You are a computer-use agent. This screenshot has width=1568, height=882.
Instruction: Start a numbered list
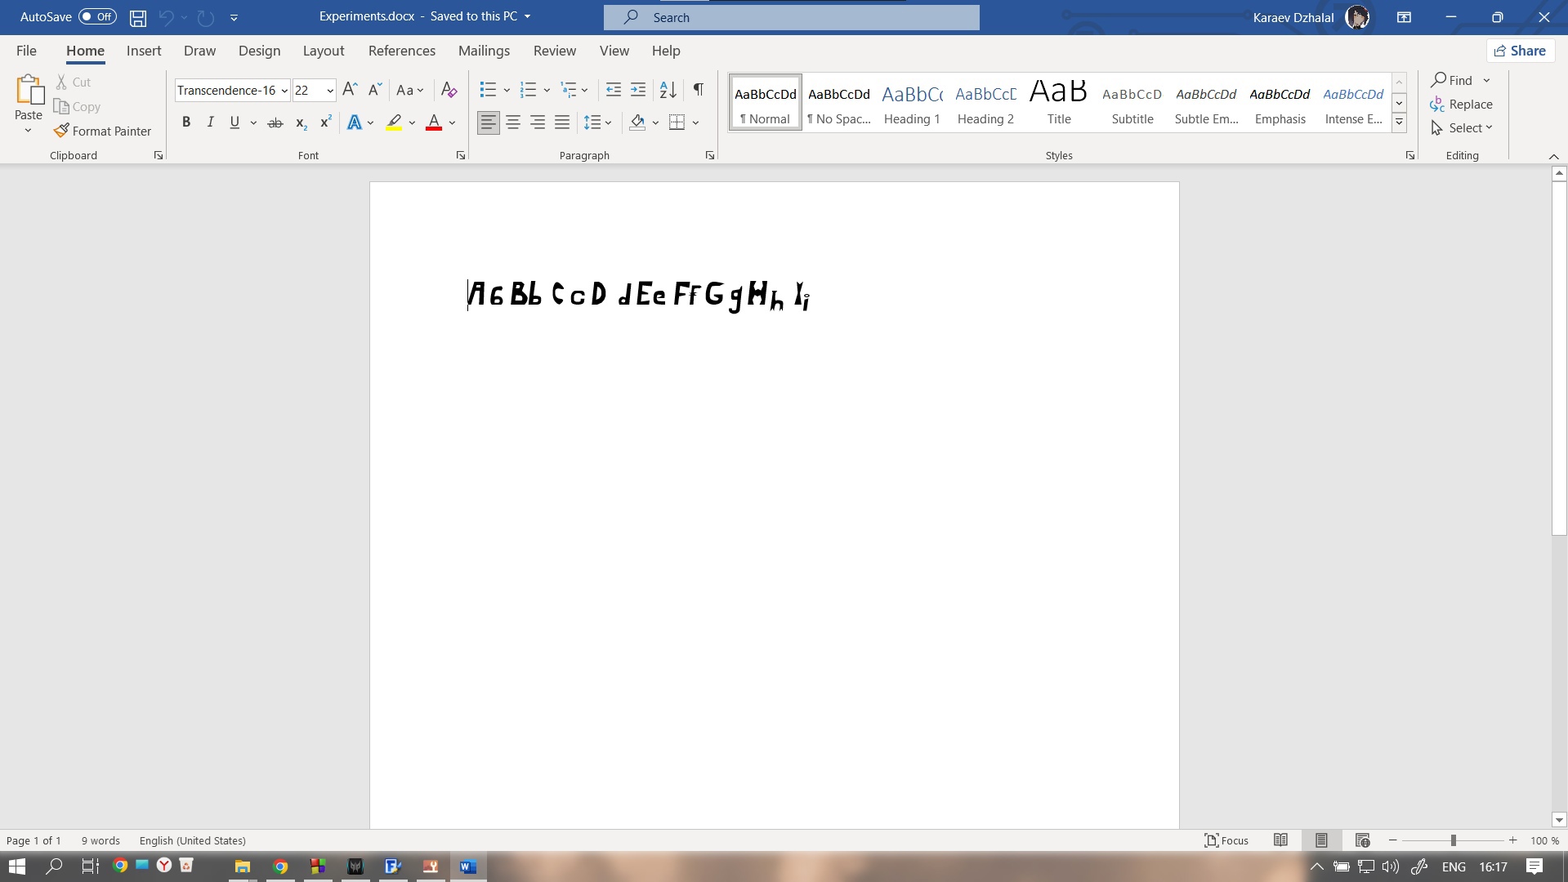(x=528, y=90)
